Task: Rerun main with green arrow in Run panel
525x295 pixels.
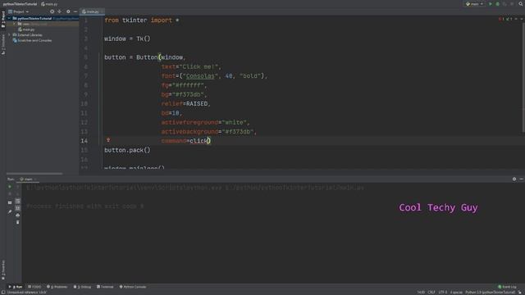Action: [10, 187]
